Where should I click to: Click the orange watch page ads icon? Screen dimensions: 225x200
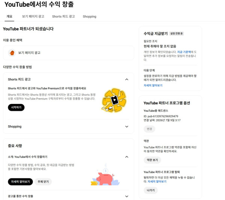(12, 53)
